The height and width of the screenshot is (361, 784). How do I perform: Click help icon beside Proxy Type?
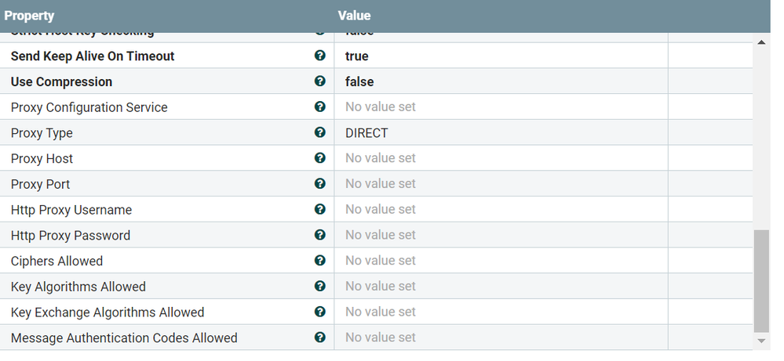pyautogui.click(x=320, y=132)
